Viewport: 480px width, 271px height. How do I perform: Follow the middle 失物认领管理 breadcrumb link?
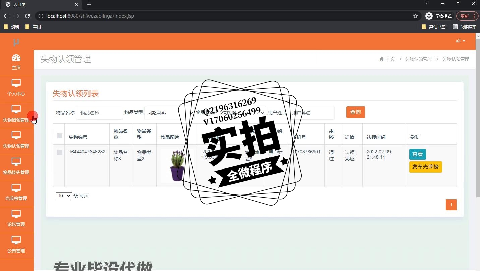419,59
